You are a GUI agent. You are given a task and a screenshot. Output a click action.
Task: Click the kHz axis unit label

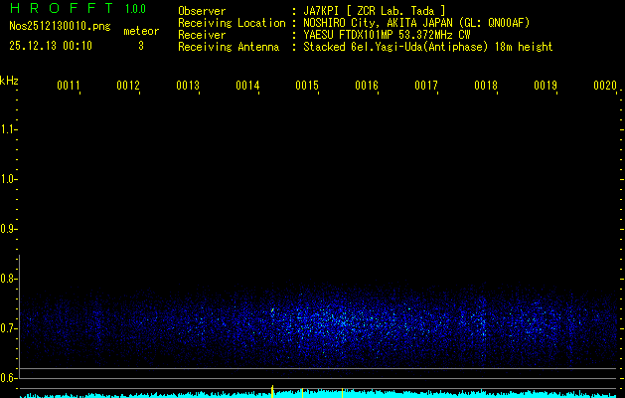9,80
